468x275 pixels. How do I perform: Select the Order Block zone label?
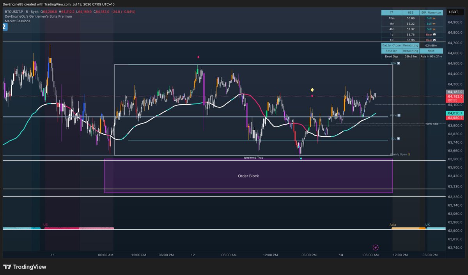(x=248, y=176)
